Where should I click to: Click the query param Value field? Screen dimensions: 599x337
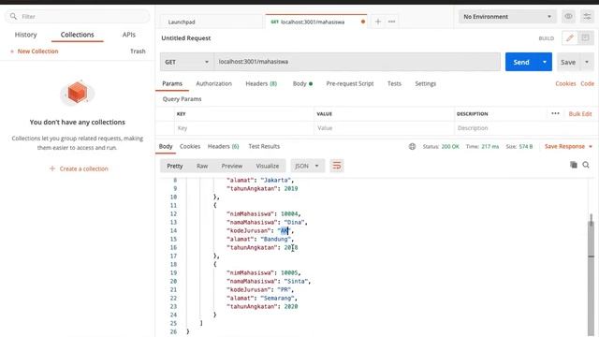pyautogui.click(x=384, y=128)
